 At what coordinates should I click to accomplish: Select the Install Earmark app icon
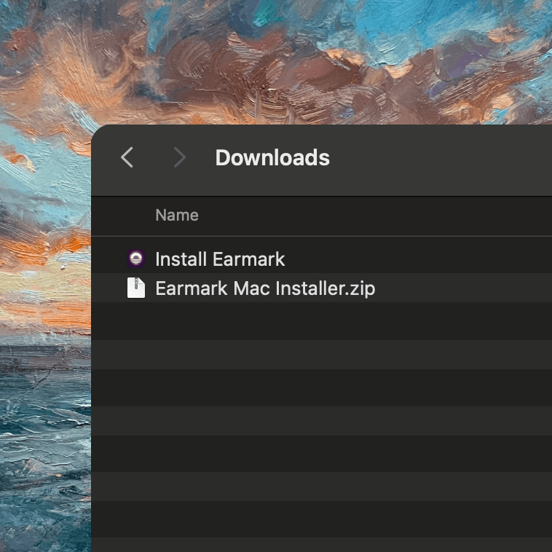click(x=136, y=259)
